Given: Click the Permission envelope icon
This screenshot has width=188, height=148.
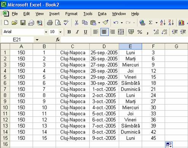Looking at the screenshot, I should pos(31,23).
